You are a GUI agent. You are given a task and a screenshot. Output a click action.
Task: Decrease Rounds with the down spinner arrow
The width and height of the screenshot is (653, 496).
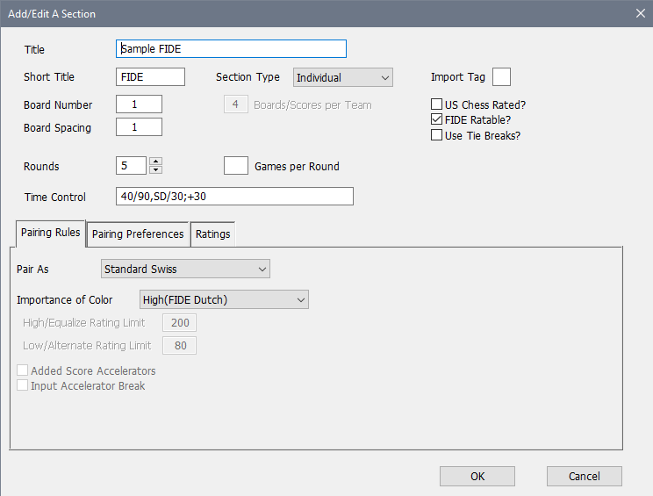(x=156, y=170)
